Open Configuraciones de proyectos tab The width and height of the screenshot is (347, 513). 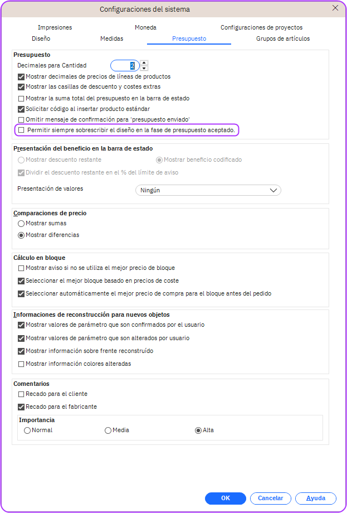pyautogui.click(x=261, y=27)
